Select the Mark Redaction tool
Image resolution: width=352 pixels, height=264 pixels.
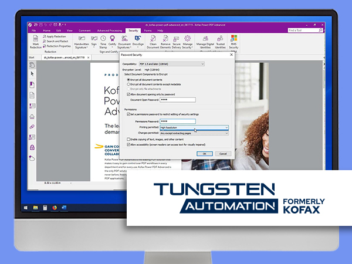tap(35, 42)
